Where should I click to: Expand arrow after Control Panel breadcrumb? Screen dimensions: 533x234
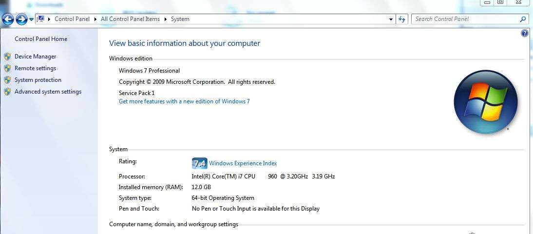pos(95,19)
